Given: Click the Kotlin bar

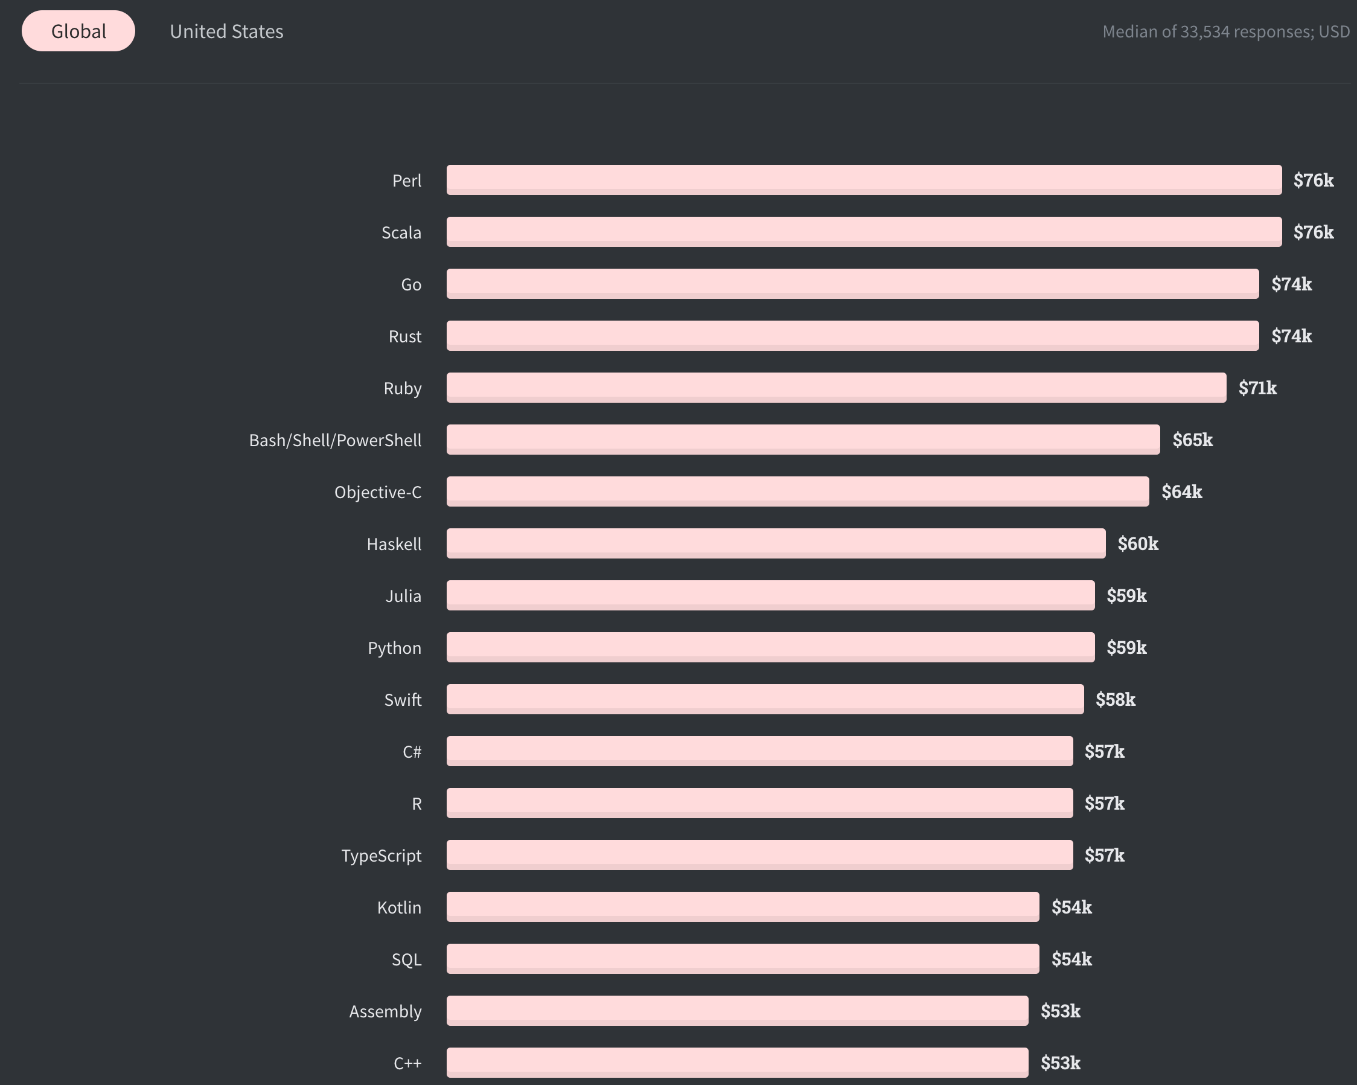Looking at the screenshot, I should (x=742, y=907).
